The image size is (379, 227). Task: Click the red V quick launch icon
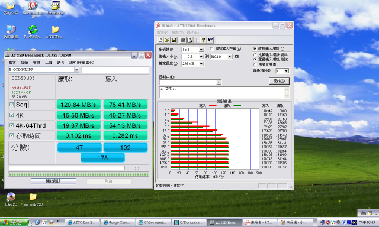click(x=44, y=222)
